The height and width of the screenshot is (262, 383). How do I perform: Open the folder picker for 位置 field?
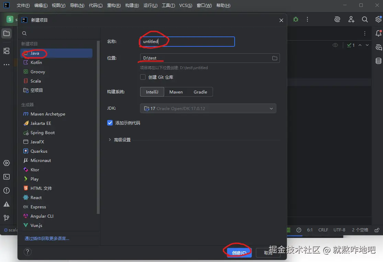click(x=274, y=58)
